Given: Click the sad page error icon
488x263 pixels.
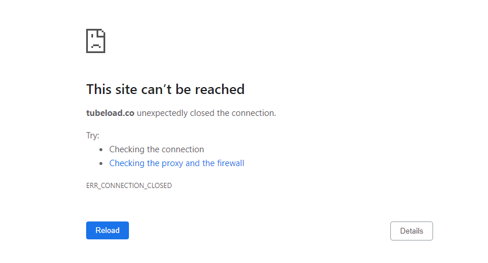Looking at the screenshot, I should point(95,41).
